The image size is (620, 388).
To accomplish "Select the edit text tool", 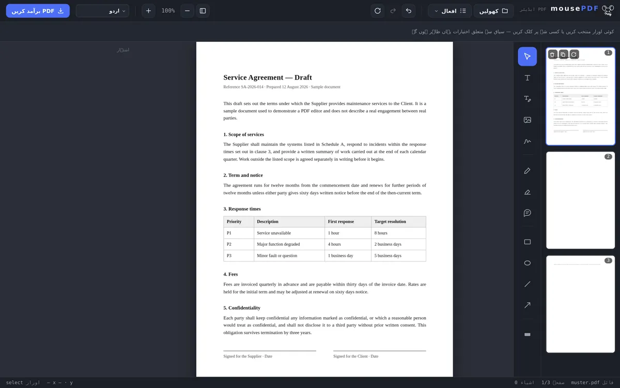I will click(527, 99).
